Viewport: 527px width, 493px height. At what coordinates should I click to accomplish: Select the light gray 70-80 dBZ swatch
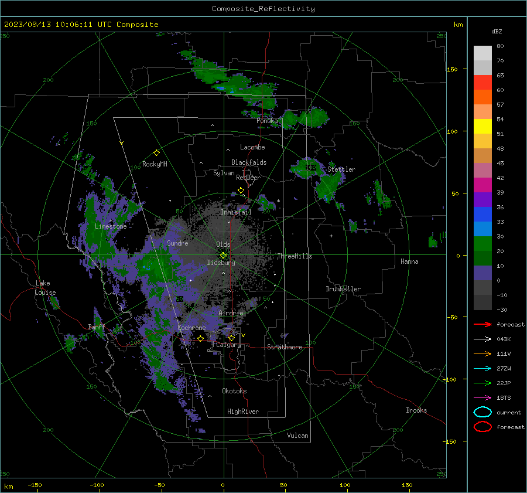pos(482,53)
